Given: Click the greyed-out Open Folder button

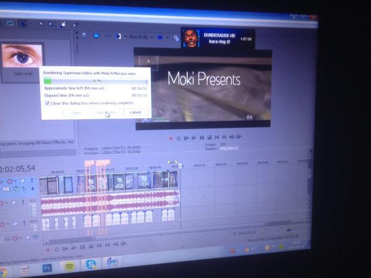Looking at the screenshot, I should click(x=106, y=112).
